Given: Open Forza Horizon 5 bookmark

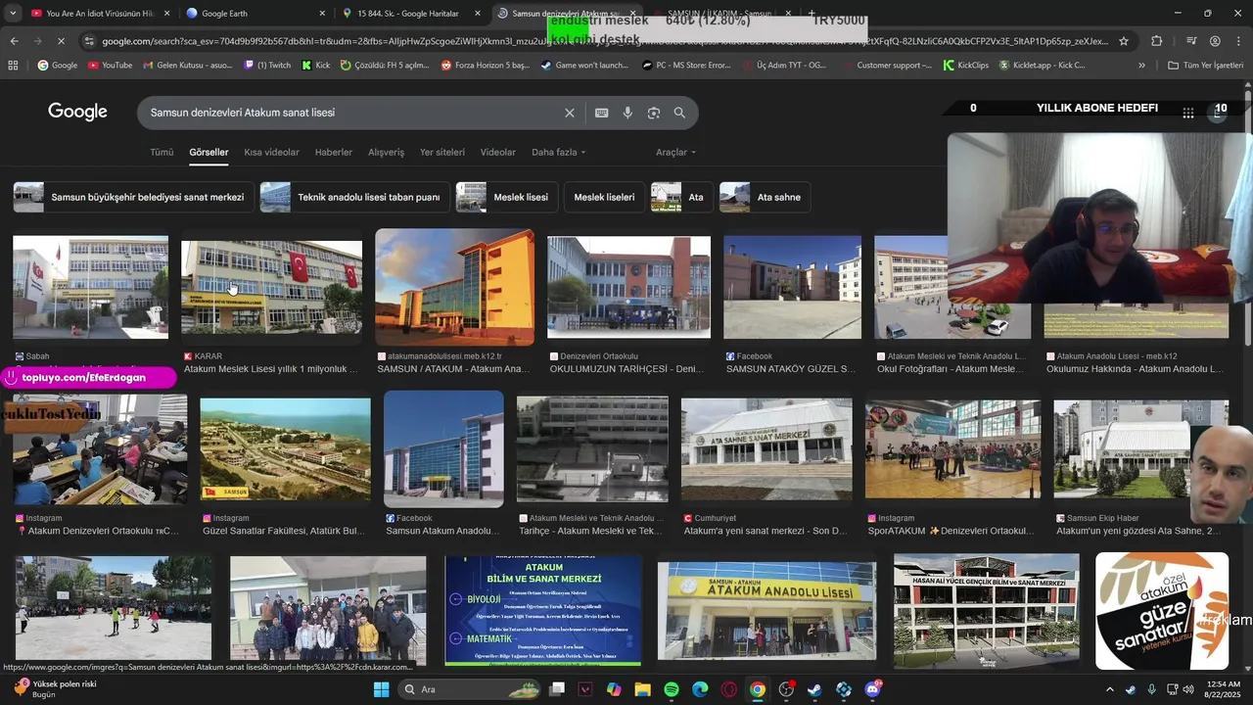Looking at the screenshot, I should click(x=485, y=66).
